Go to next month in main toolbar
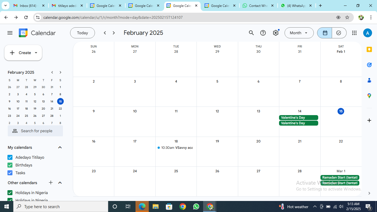377x212 pixels. (114, 33)
